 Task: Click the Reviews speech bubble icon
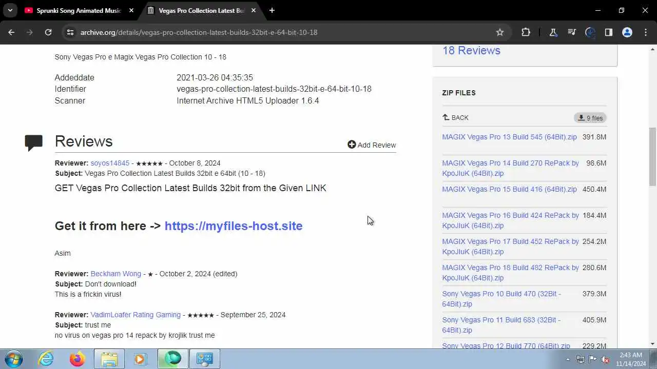pyautogui.click(x=33, y=143)
